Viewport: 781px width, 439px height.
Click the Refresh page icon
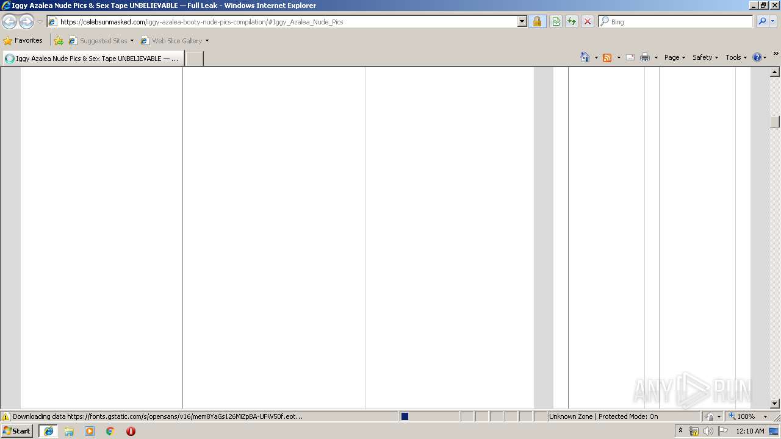coord(572,22)
